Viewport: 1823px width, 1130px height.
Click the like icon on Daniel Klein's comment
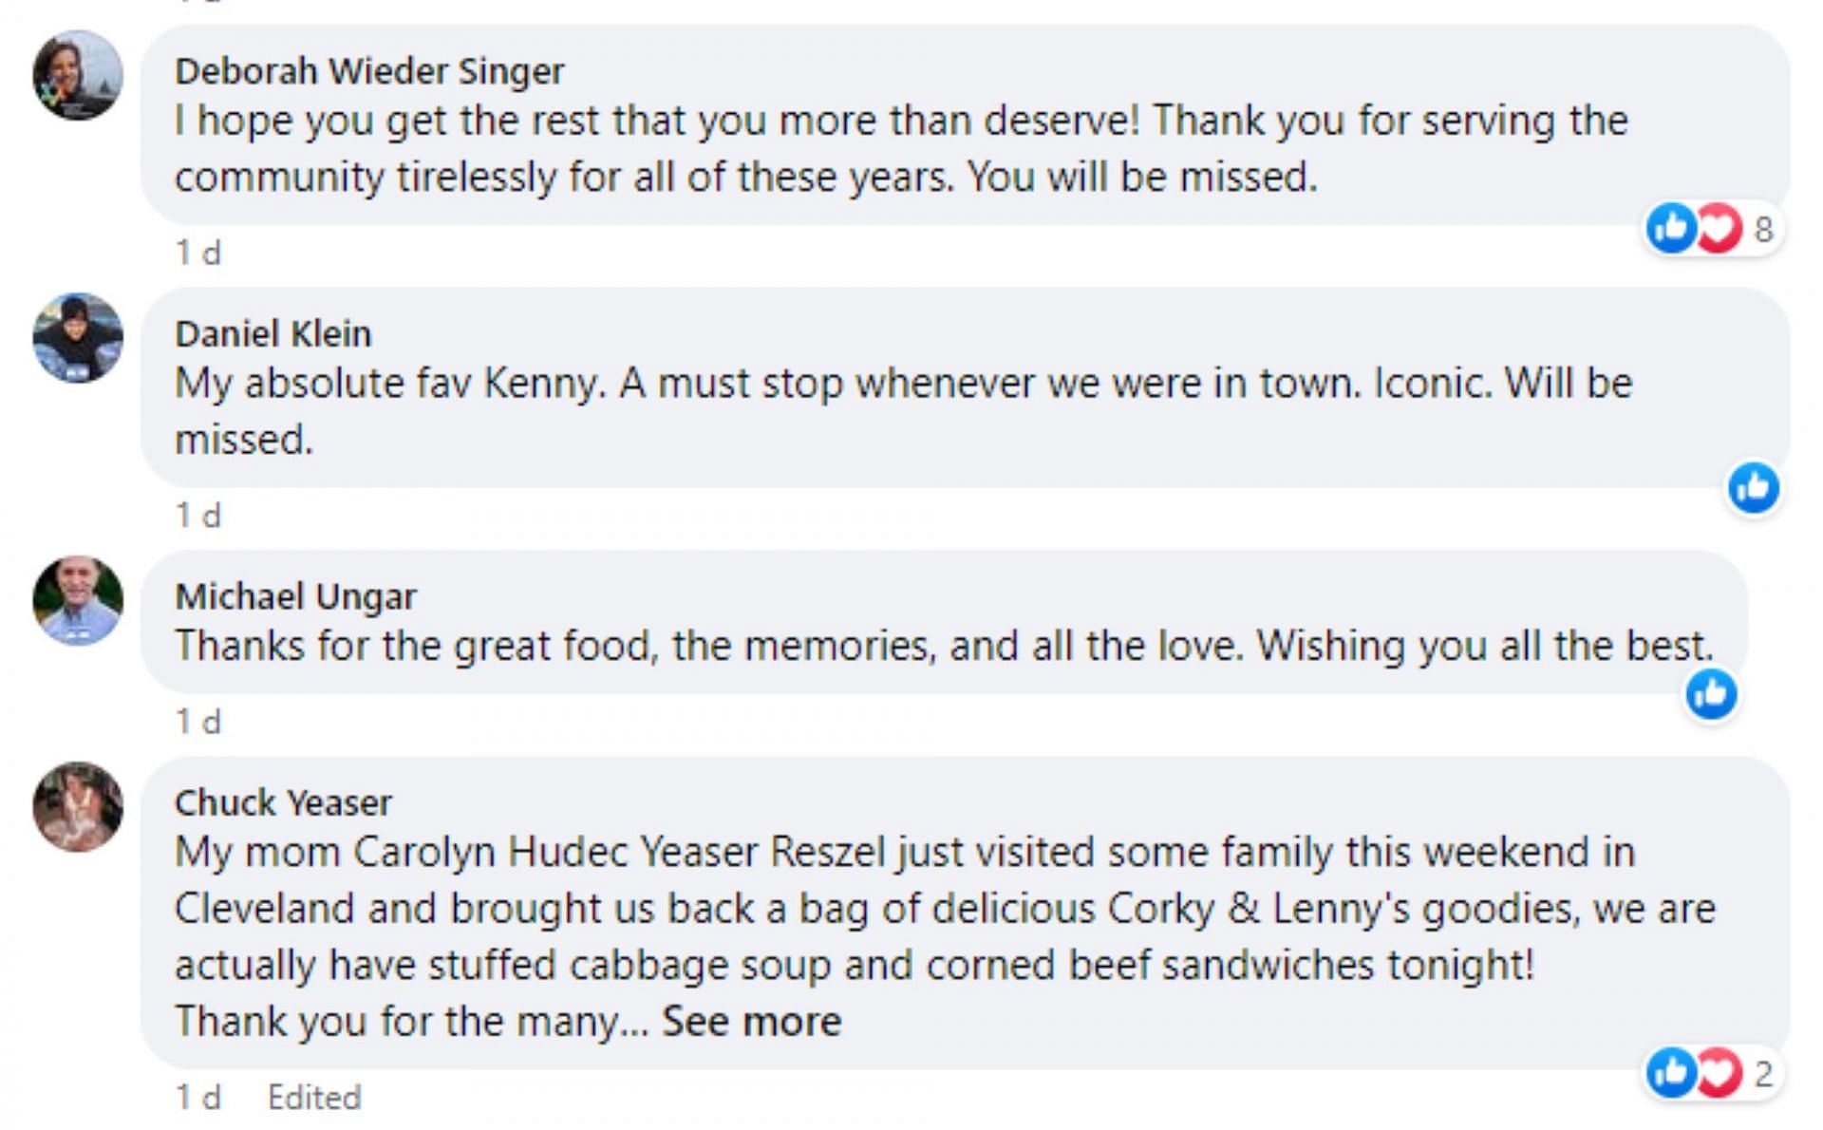pyautogui.click(x=1754, y=488)
